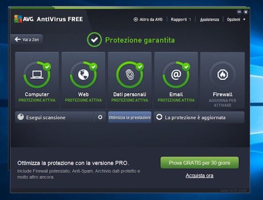The image size is (263, 200).
Task: Click La protezione è aggiornata button
Action: [199, 117]
